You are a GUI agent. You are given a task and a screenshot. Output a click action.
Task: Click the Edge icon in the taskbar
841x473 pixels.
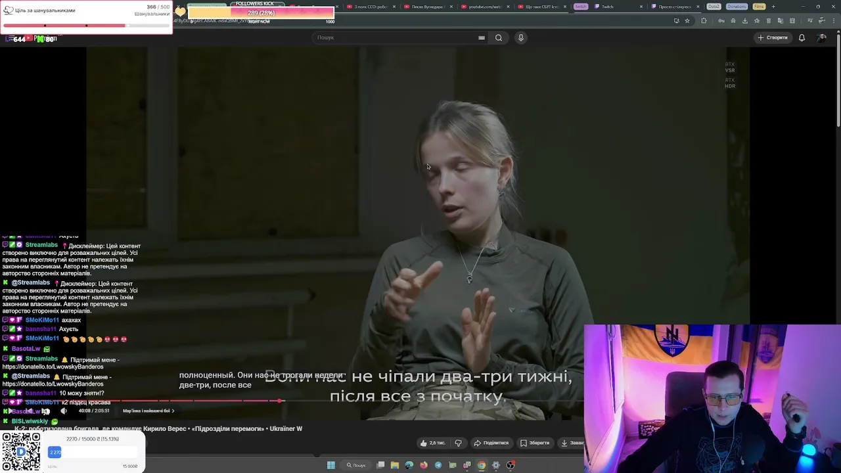409,465
